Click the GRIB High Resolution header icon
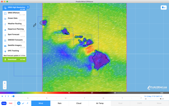Viewport: 169px width, 106px height. [x=5, y=8]
